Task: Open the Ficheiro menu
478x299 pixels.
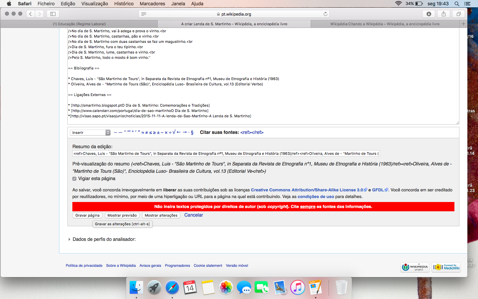Action: click(46, 4)
